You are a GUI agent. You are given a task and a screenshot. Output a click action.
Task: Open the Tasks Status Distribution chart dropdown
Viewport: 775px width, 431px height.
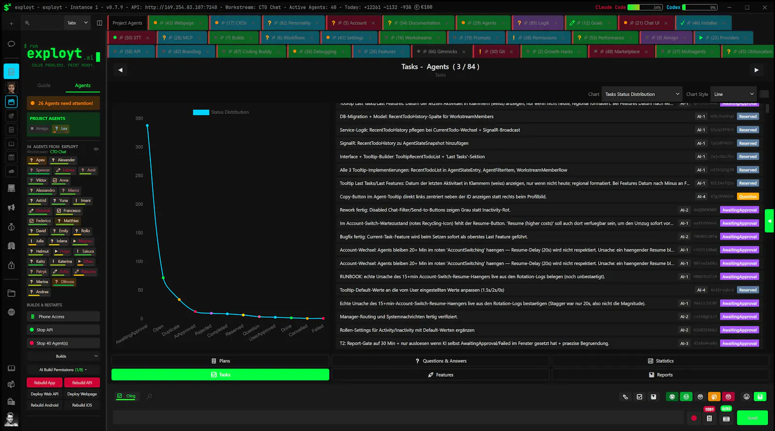point(642,94)
